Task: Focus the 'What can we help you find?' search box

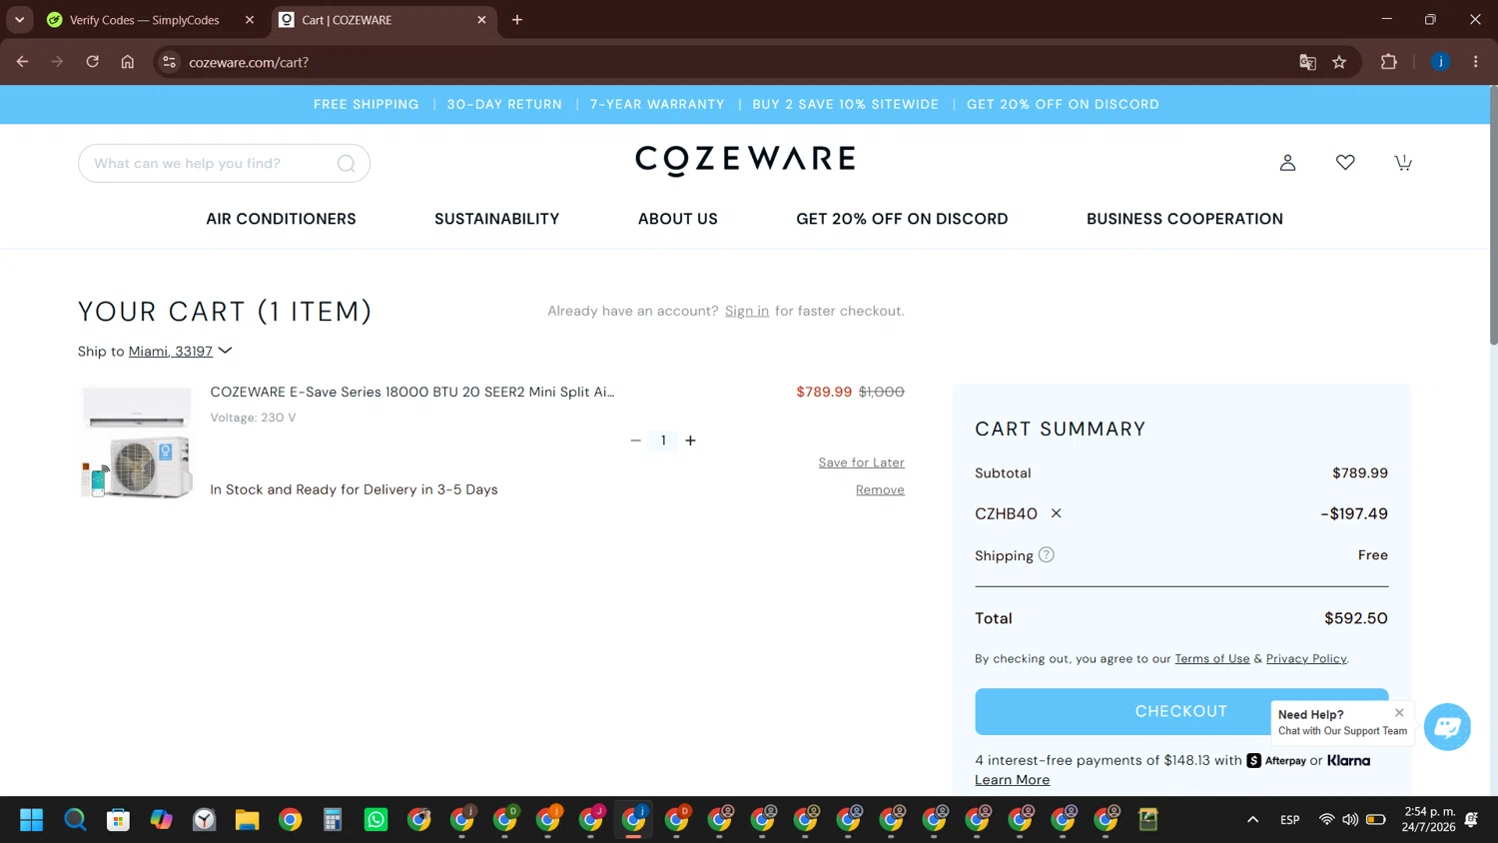Action: 224,164
